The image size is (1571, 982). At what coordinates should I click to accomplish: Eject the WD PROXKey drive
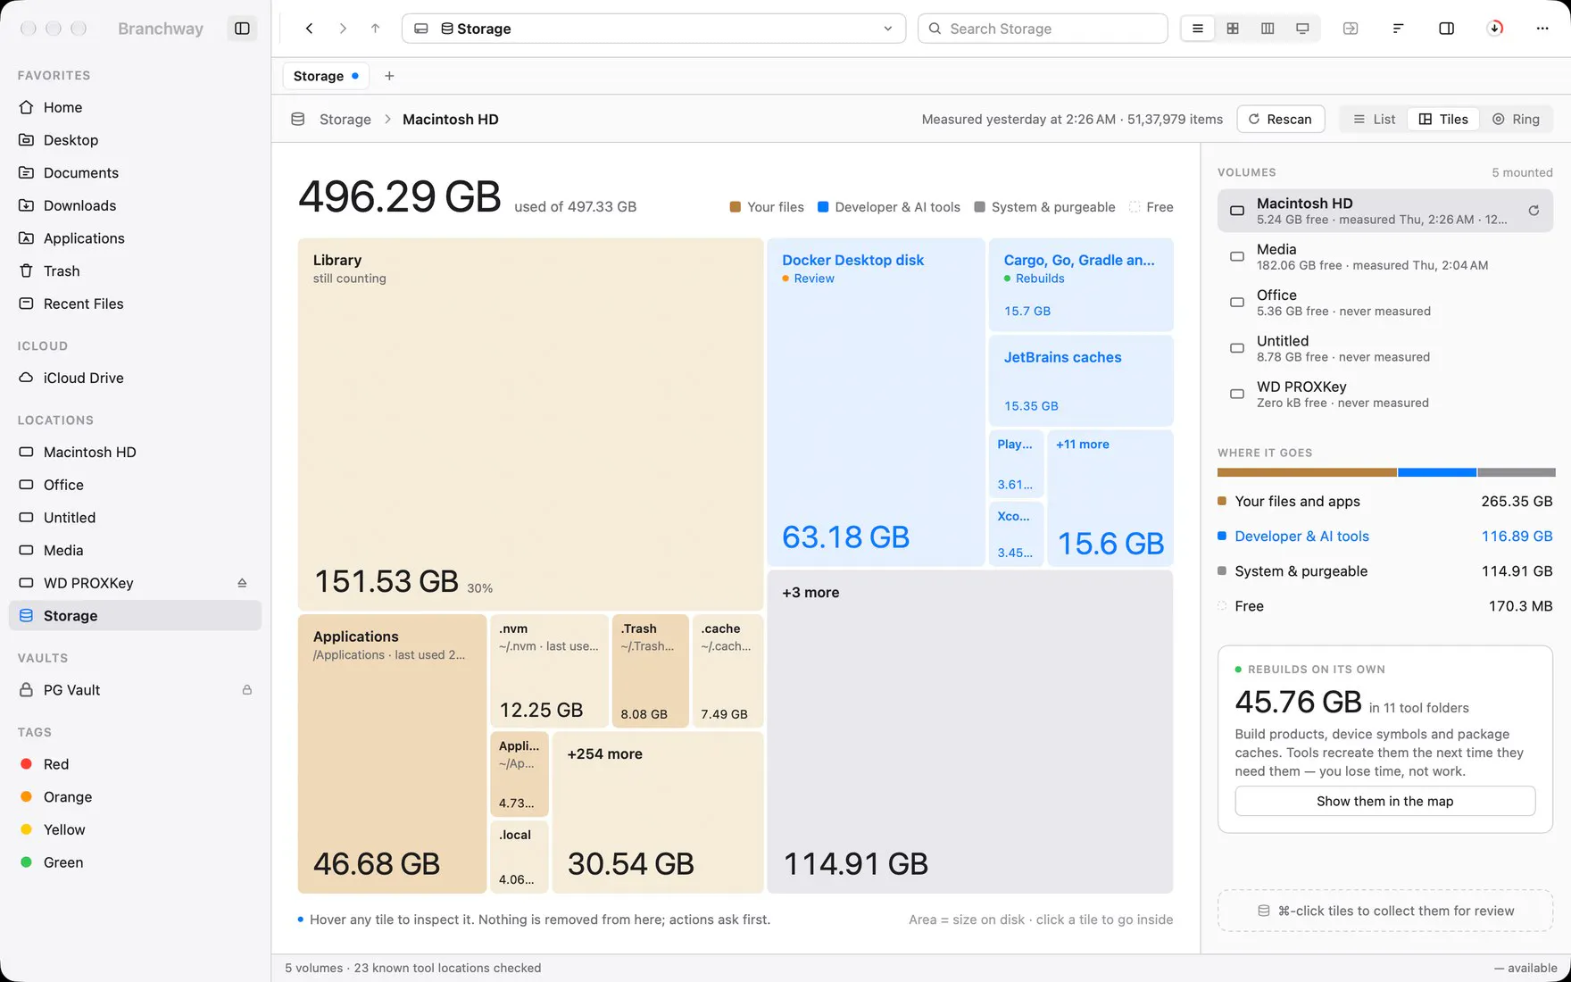coord(242,583)
